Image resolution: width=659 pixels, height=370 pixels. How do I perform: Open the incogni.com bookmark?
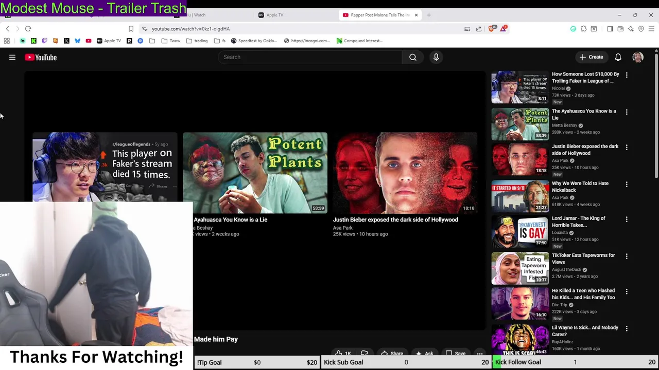pos(307,41)
